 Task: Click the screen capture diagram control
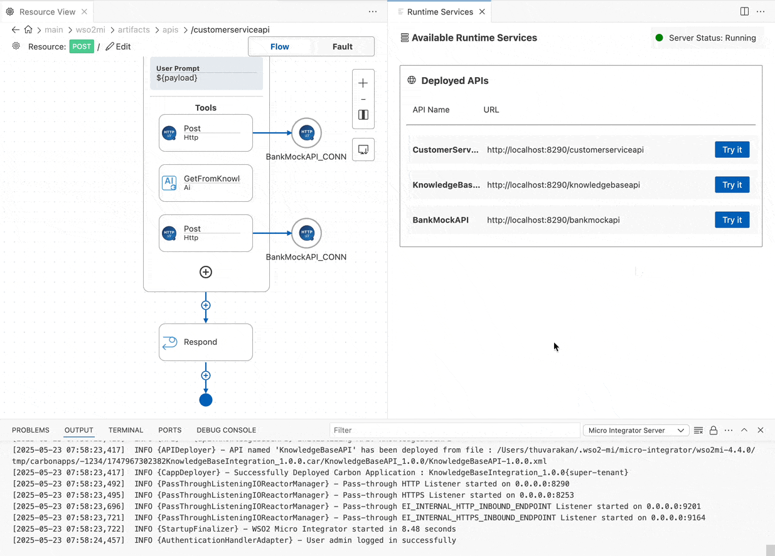coord(363,150)
